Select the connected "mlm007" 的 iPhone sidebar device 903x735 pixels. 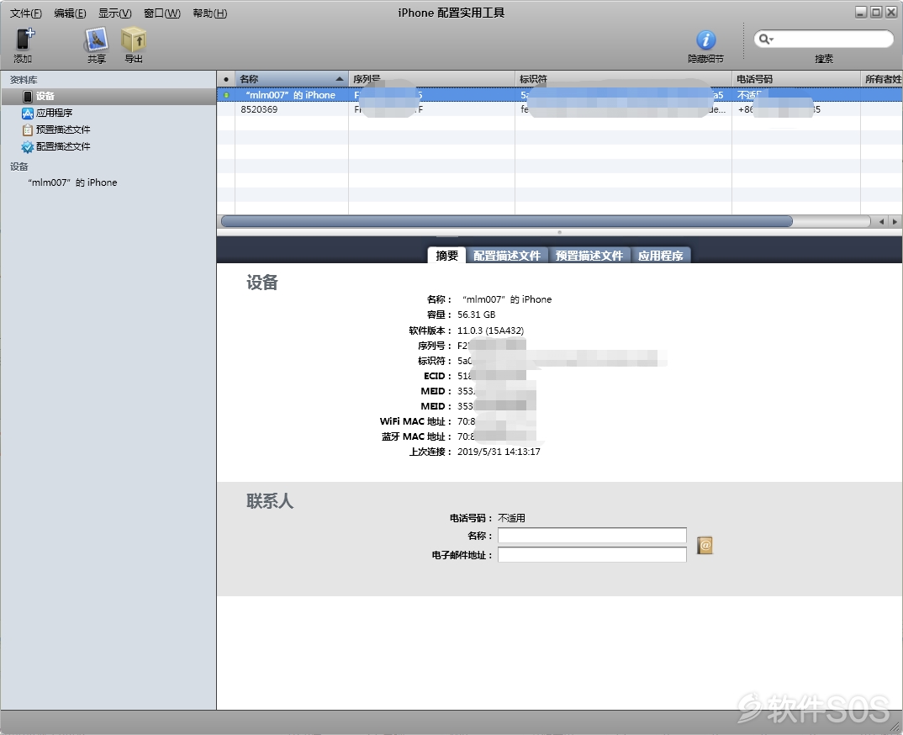click(x=72, y=182)
